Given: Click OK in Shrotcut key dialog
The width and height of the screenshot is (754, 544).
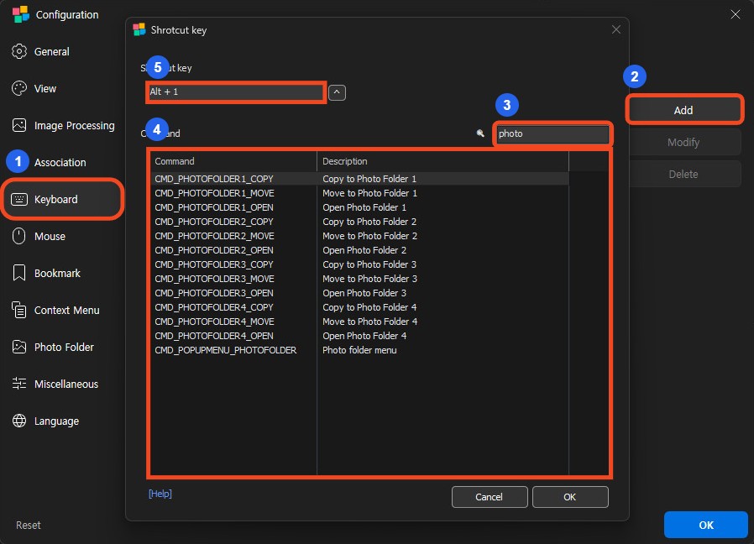Looking at the screenshot, I should click(570, 497).
